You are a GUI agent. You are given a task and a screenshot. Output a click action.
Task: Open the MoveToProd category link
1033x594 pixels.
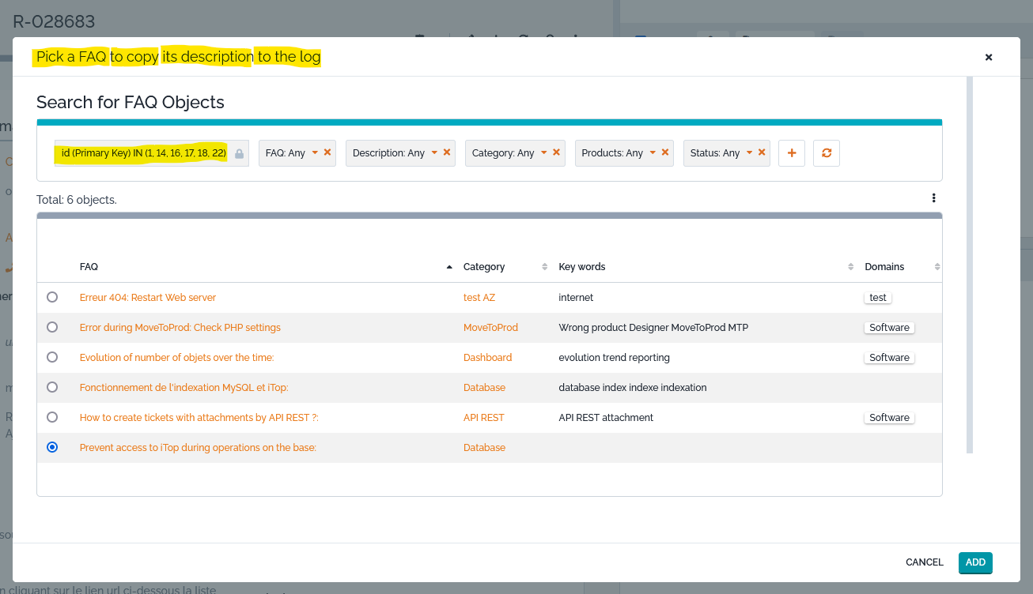click(x=490, y=328)
